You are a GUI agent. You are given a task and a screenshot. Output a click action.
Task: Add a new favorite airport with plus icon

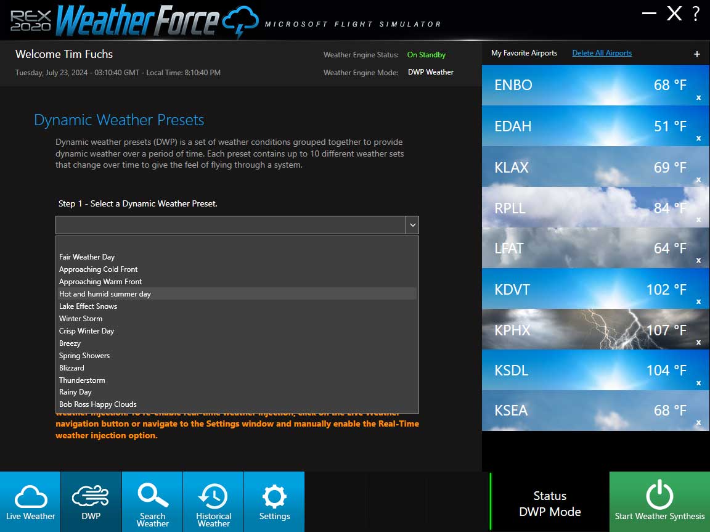click(697, 54)
